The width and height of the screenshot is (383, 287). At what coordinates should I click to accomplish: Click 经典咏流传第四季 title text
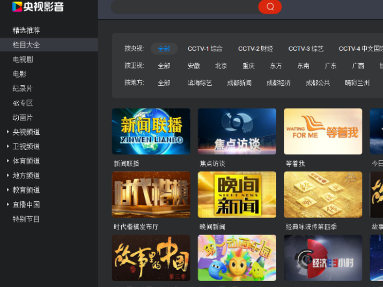pyautogui.click(x=311, y=227)
